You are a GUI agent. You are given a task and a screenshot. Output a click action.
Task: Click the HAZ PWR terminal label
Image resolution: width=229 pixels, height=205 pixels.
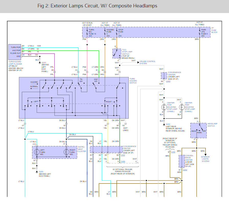(16, 50)
